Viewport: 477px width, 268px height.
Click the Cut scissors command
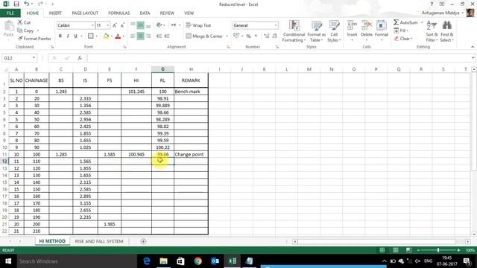[x=24, y=22]
